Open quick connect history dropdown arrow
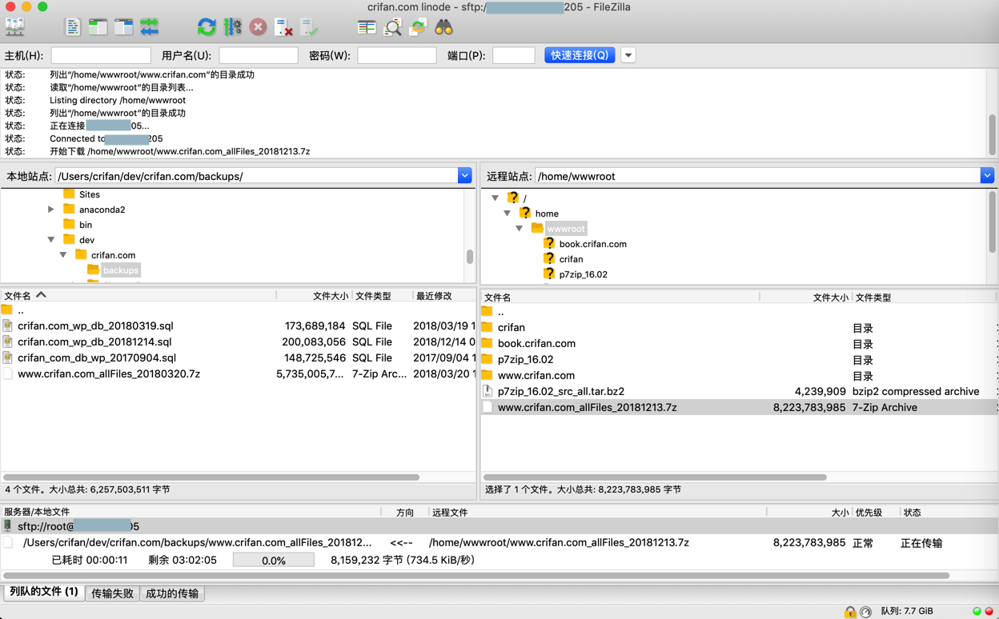The width and height of the screenshot is (999, 619). tap(628, 55)
